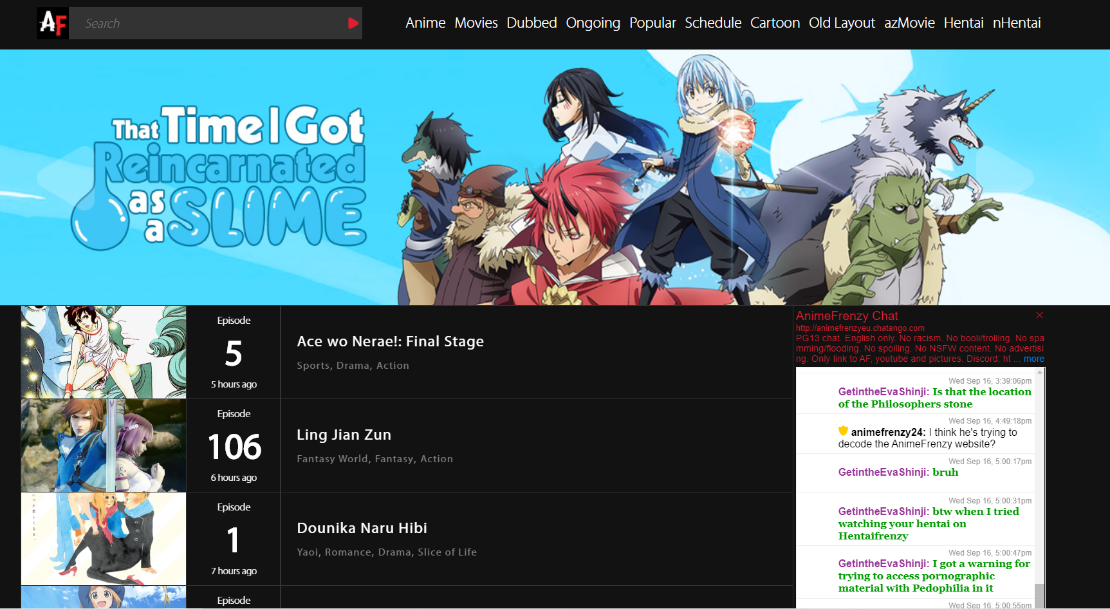This screenshot has width=1110, height=609.
Task: Expand chat description with 'more'
Action: pyautogui.click(x=1033, y=359)
